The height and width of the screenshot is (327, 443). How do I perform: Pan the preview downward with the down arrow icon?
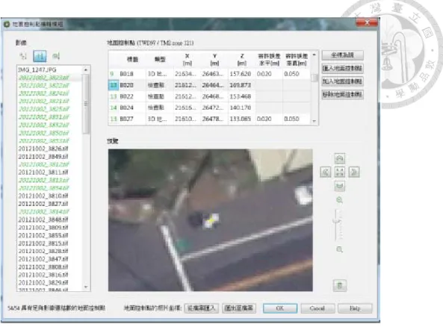click(x=340, y=186)
